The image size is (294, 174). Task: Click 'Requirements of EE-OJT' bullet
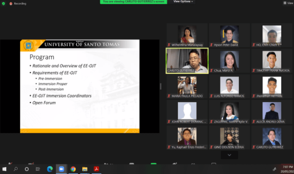(55, 73)
